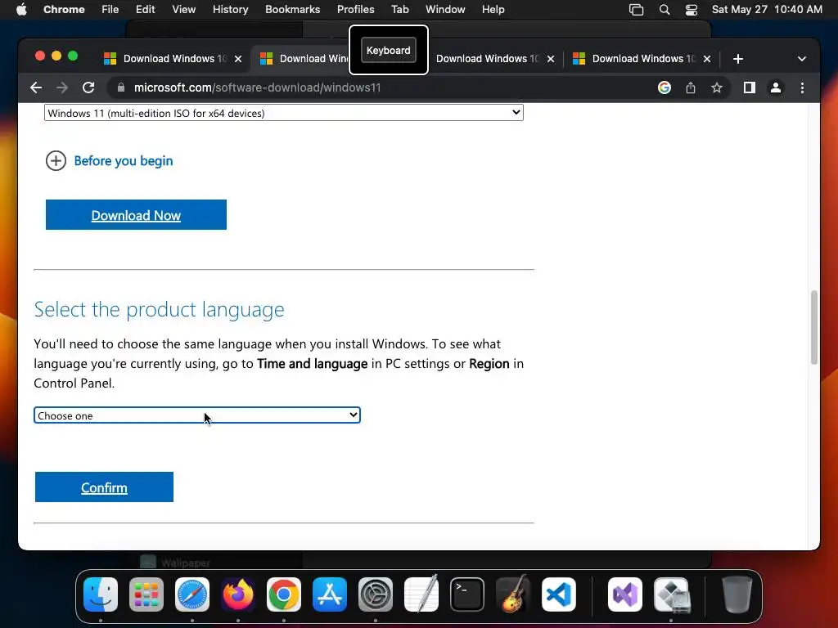Open Chrome from the dock
This screenshot has width=838, height=628.
pos(284,594)
